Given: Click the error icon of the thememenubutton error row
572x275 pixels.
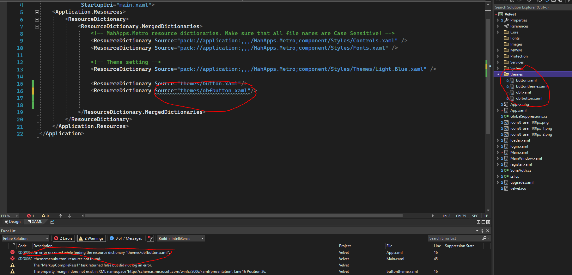Looking at the screenshot, I should [12, 259].
